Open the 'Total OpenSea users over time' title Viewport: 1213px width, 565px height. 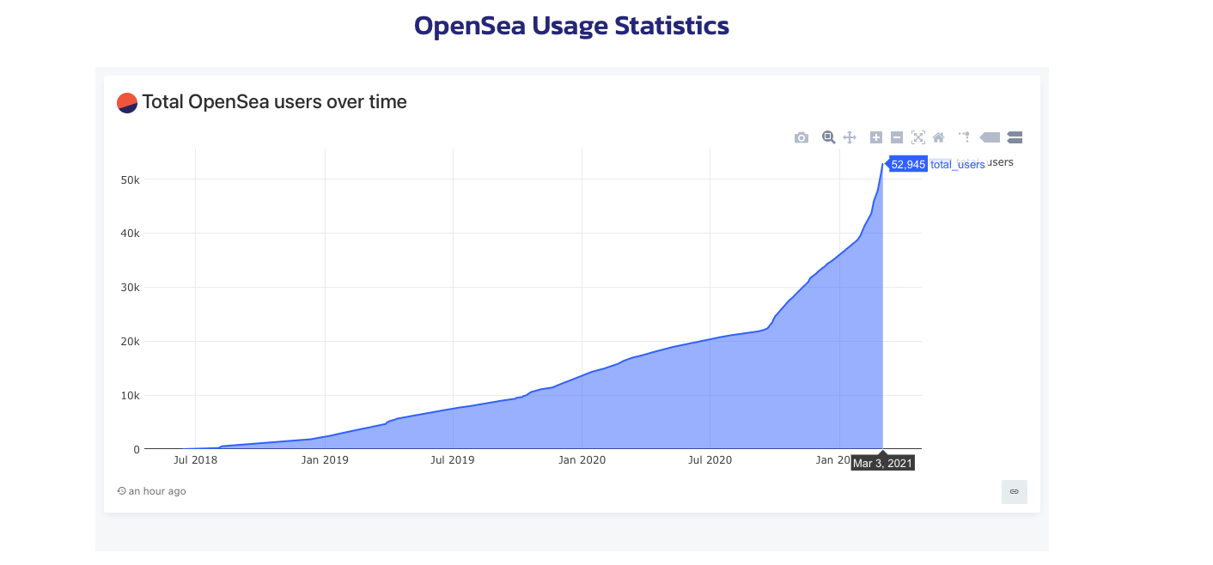coord(274,102)
